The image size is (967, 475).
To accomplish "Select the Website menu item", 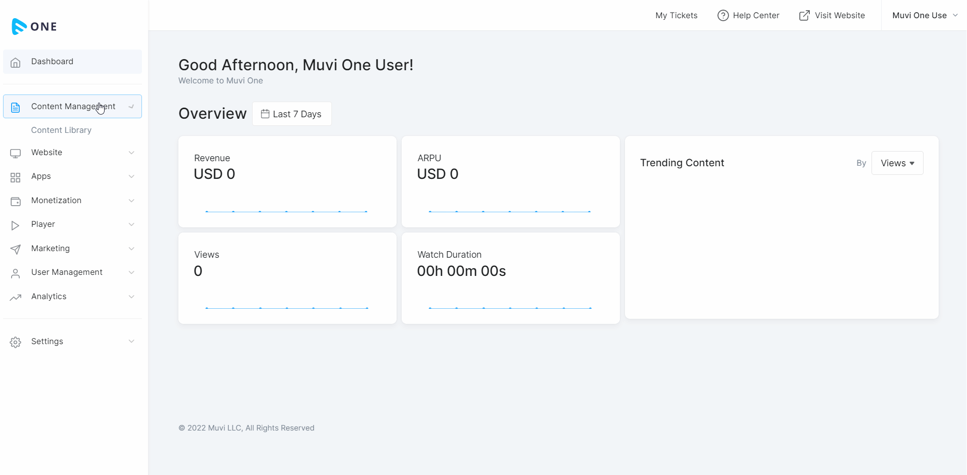I will pyautogui.click(x=72, y=153).
